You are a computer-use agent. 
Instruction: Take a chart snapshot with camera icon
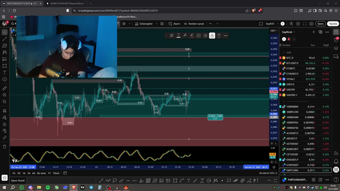(311, 24)
